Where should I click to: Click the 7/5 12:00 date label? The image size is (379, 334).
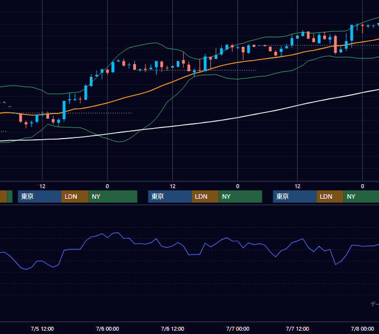(x=42, y=328)
